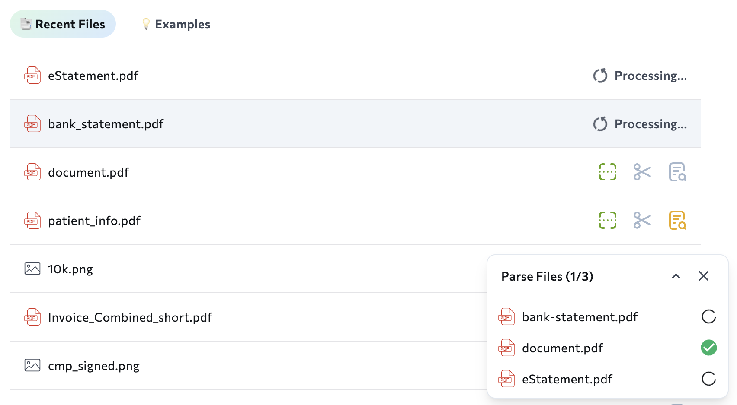
Task: Click the parse document icon for document.pdf
Action: 677,172
